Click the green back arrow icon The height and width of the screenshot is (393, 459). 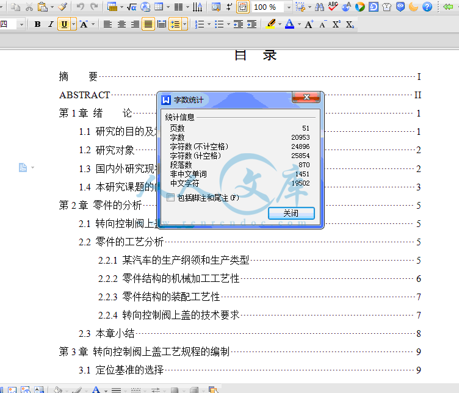coord(448,7)
